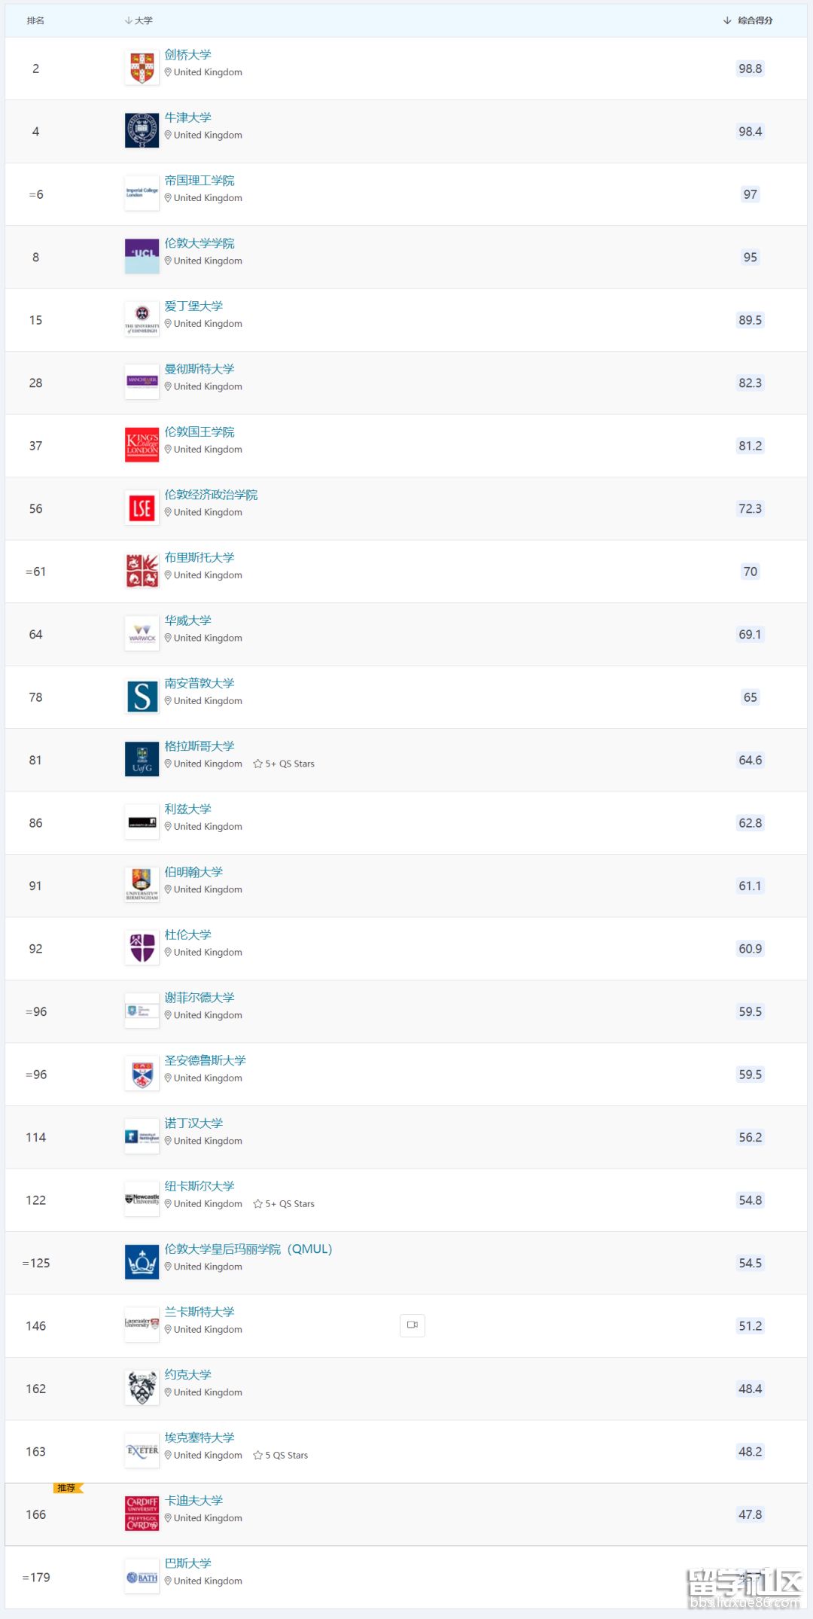Open the 帝国理工学院 link

[x=199, y=181]
